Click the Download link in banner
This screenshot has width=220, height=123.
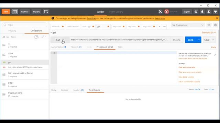click(91, 18)
